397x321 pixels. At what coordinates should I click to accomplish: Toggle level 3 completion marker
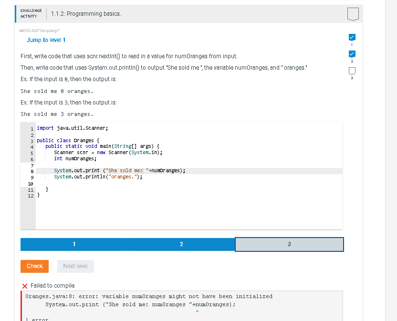tap(352, 70)
